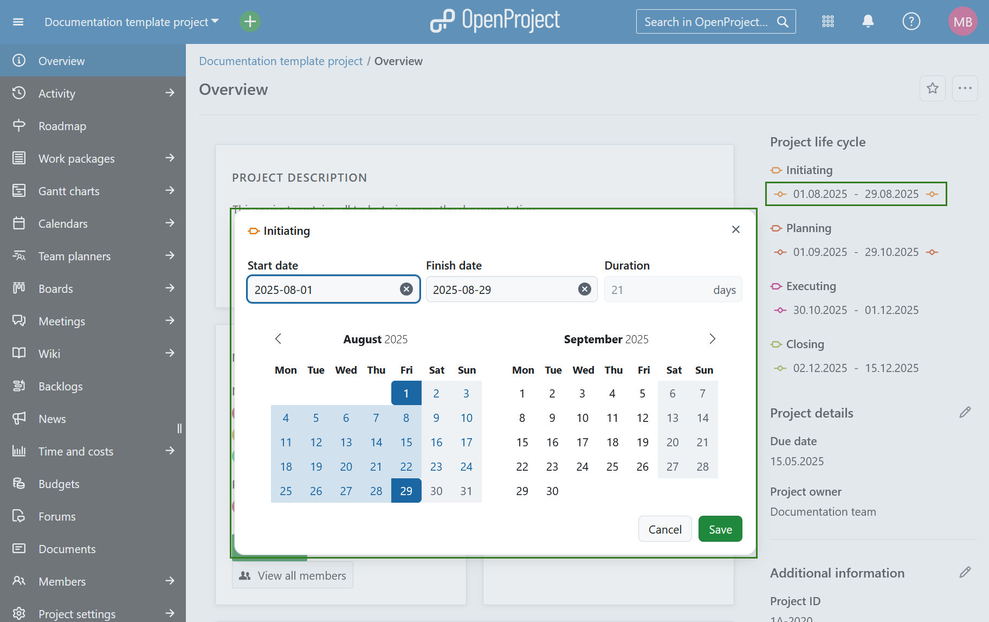This screenshot has height=622, width=989.
Task: Pick September 30 in the calendar
Action: pos(552,491)
